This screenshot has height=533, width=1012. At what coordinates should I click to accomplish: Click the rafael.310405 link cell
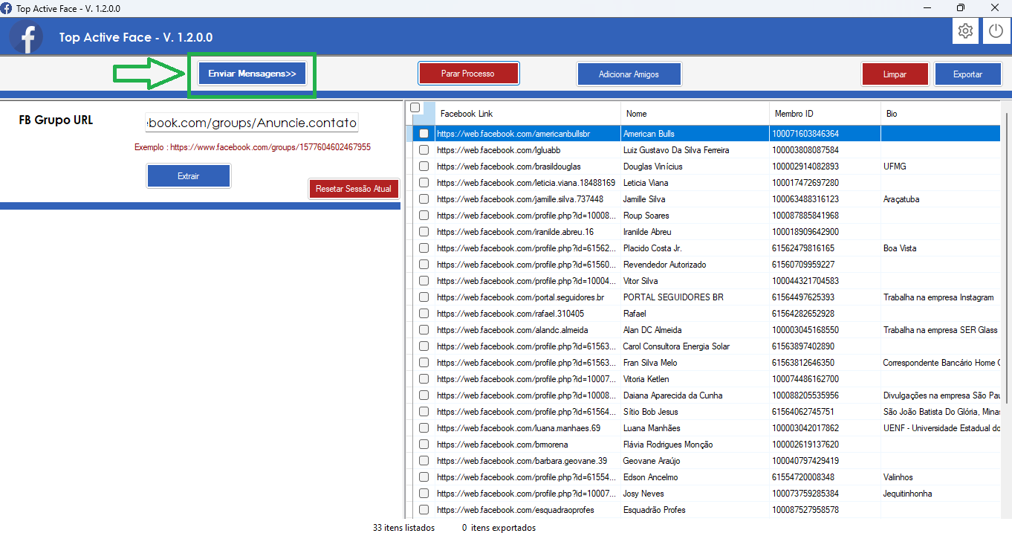(528, 314)
